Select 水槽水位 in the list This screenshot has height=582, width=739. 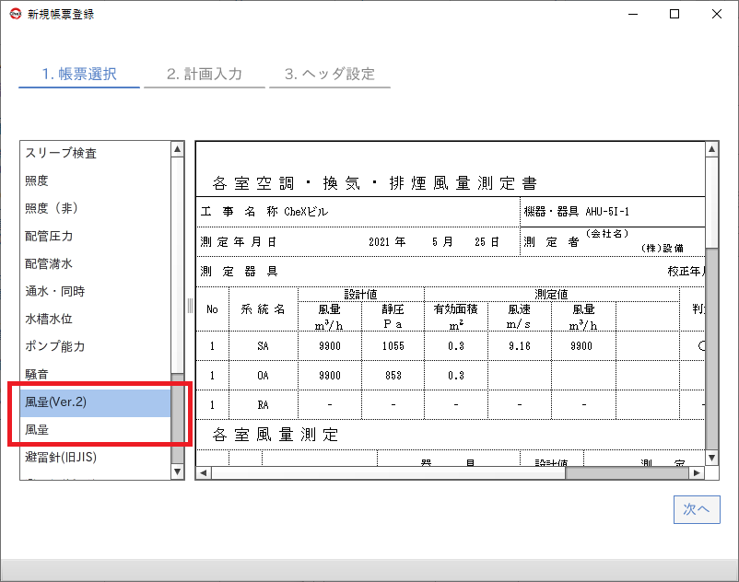click(x=49, y=320)
